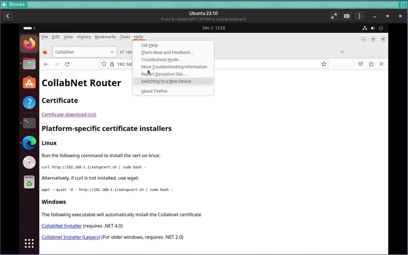Open the Trash in the dock
The width and height of the screenshot is (408, 255).
click(29, 182)
